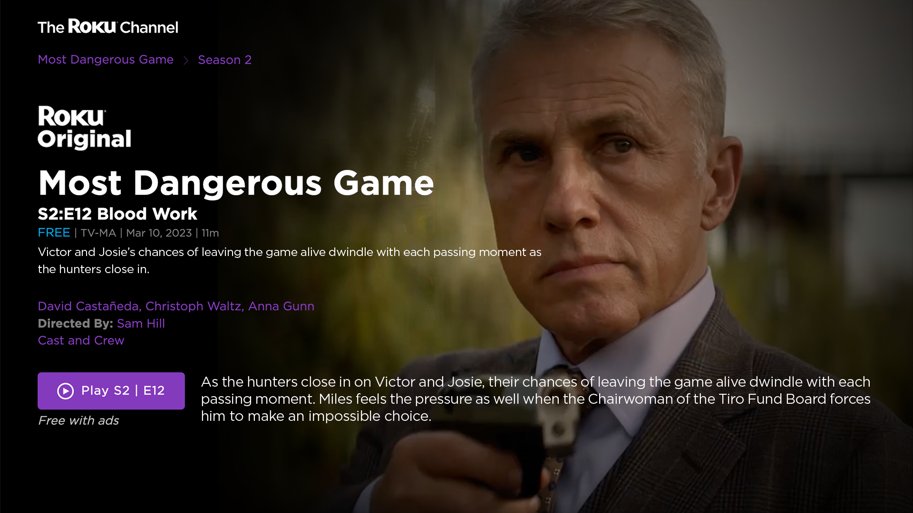Click the breadcrumb chevron separator
The image size is (913, 513).
[186, 60]
